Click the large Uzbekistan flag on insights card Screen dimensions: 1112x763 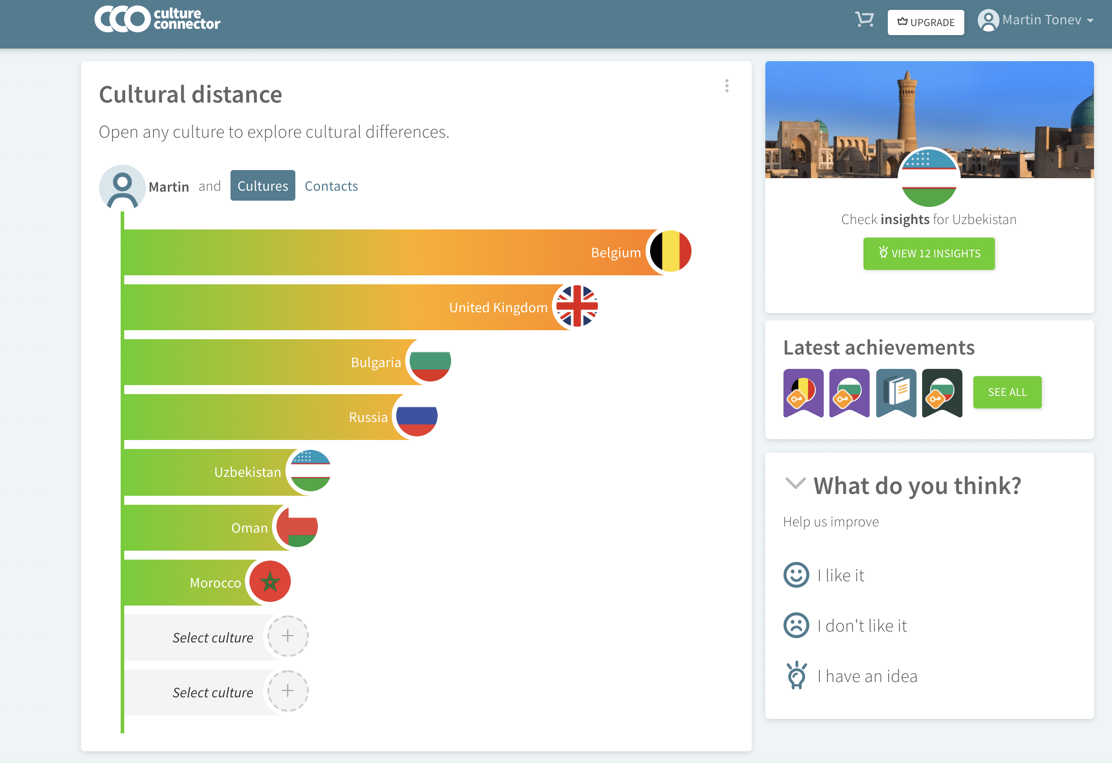(929, 178)
